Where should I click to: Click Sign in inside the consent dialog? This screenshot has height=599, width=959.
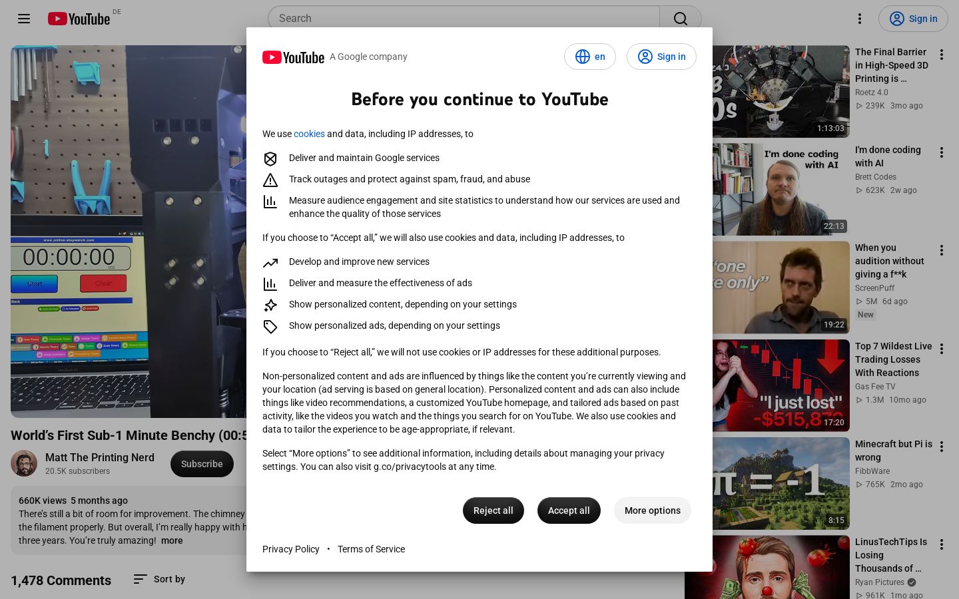(x=661, y=57)
